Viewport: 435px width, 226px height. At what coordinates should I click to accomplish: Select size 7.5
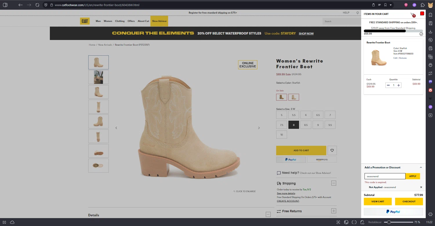[x=282, y=125]
